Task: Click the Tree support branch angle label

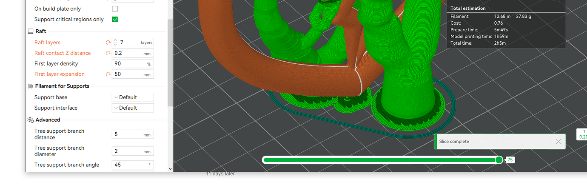Action: [x=67, y=165]
